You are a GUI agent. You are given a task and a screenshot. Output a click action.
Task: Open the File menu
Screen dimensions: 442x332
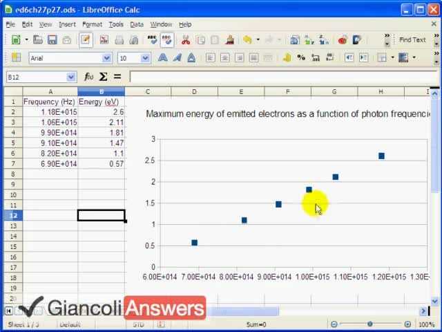(10, 25)
